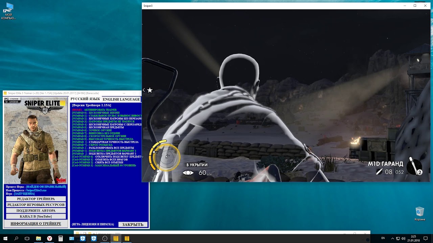Open Calculator from the taskbar

click(61, 238)
